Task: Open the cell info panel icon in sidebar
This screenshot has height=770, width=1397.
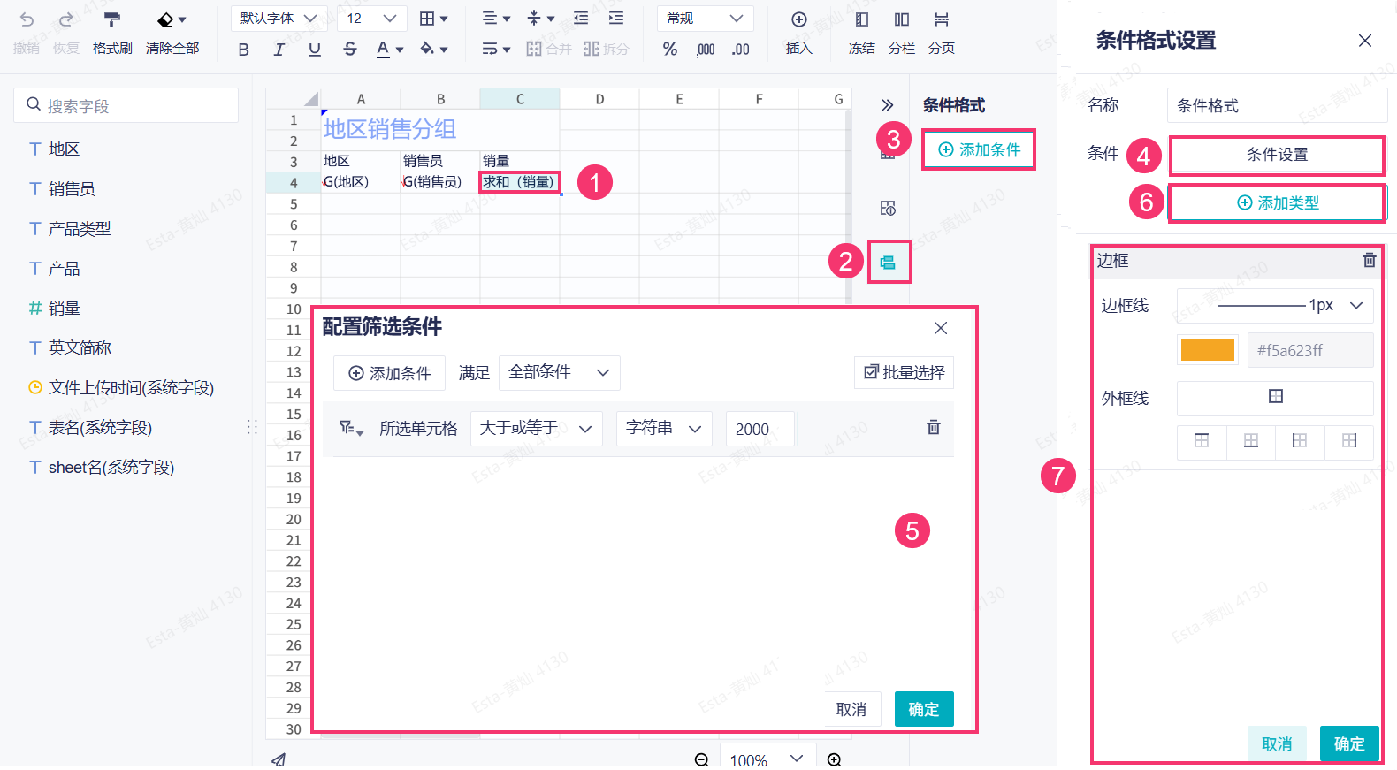Action: (x=889, y=208)
